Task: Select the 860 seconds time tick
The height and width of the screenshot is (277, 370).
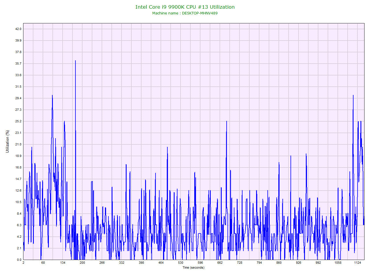Action: tap(279, 263)
